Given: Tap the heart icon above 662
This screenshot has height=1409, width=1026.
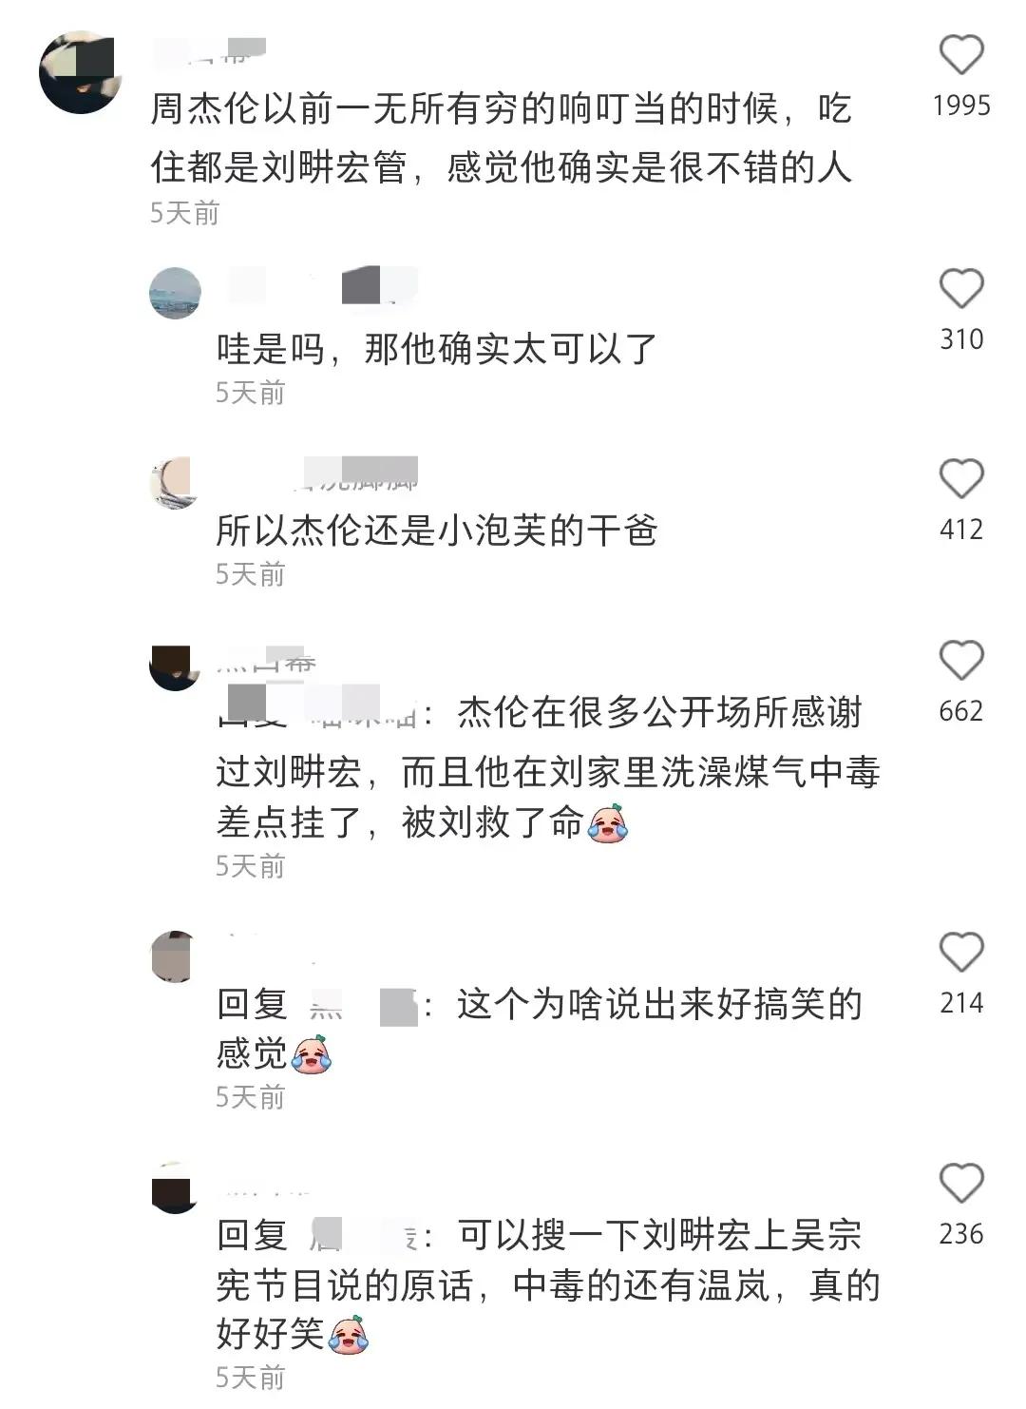Looking at the screenshot, I should [961, 661].
